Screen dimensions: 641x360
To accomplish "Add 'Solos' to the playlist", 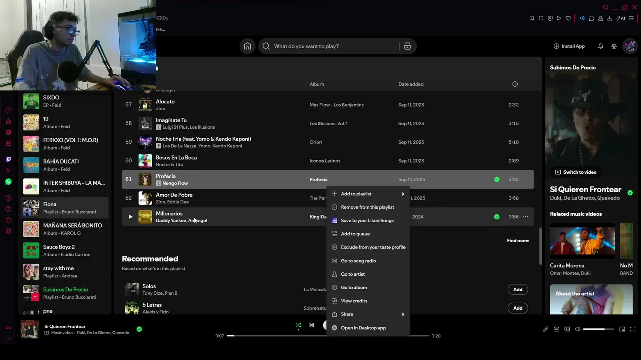I will pyautogui.click(x=518, y=289).
